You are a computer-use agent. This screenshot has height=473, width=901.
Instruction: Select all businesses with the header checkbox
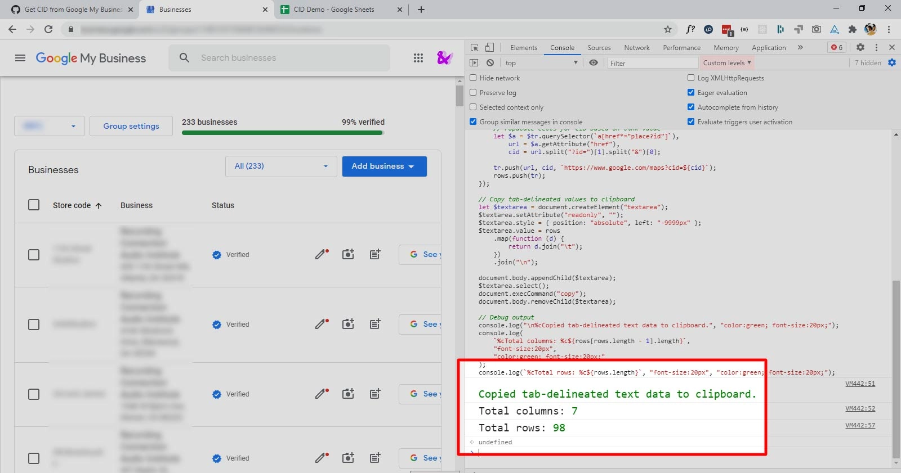34,205
